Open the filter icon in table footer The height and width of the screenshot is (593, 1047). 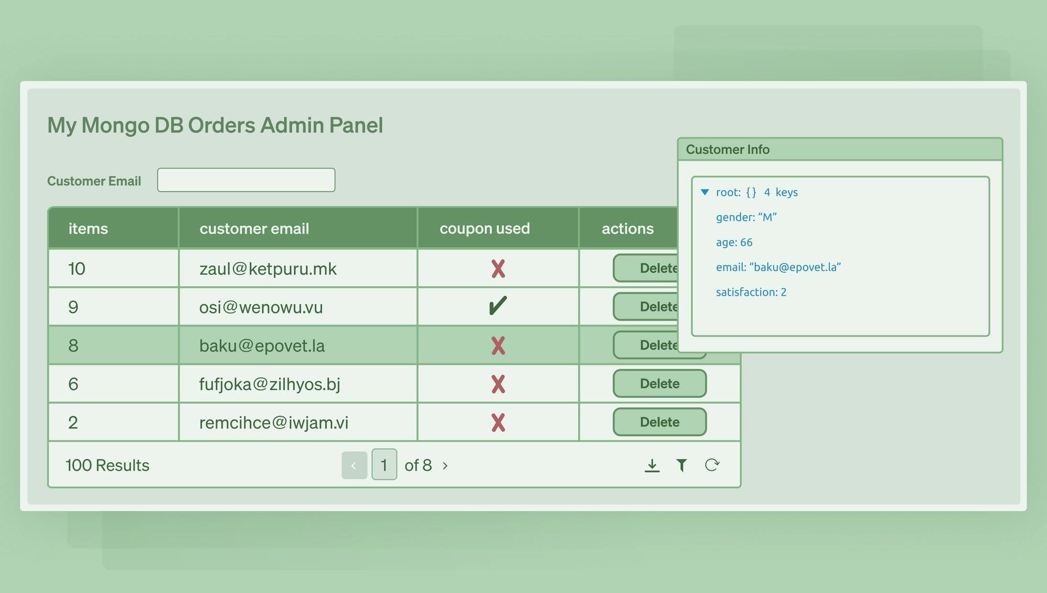(x=682, y=464)
